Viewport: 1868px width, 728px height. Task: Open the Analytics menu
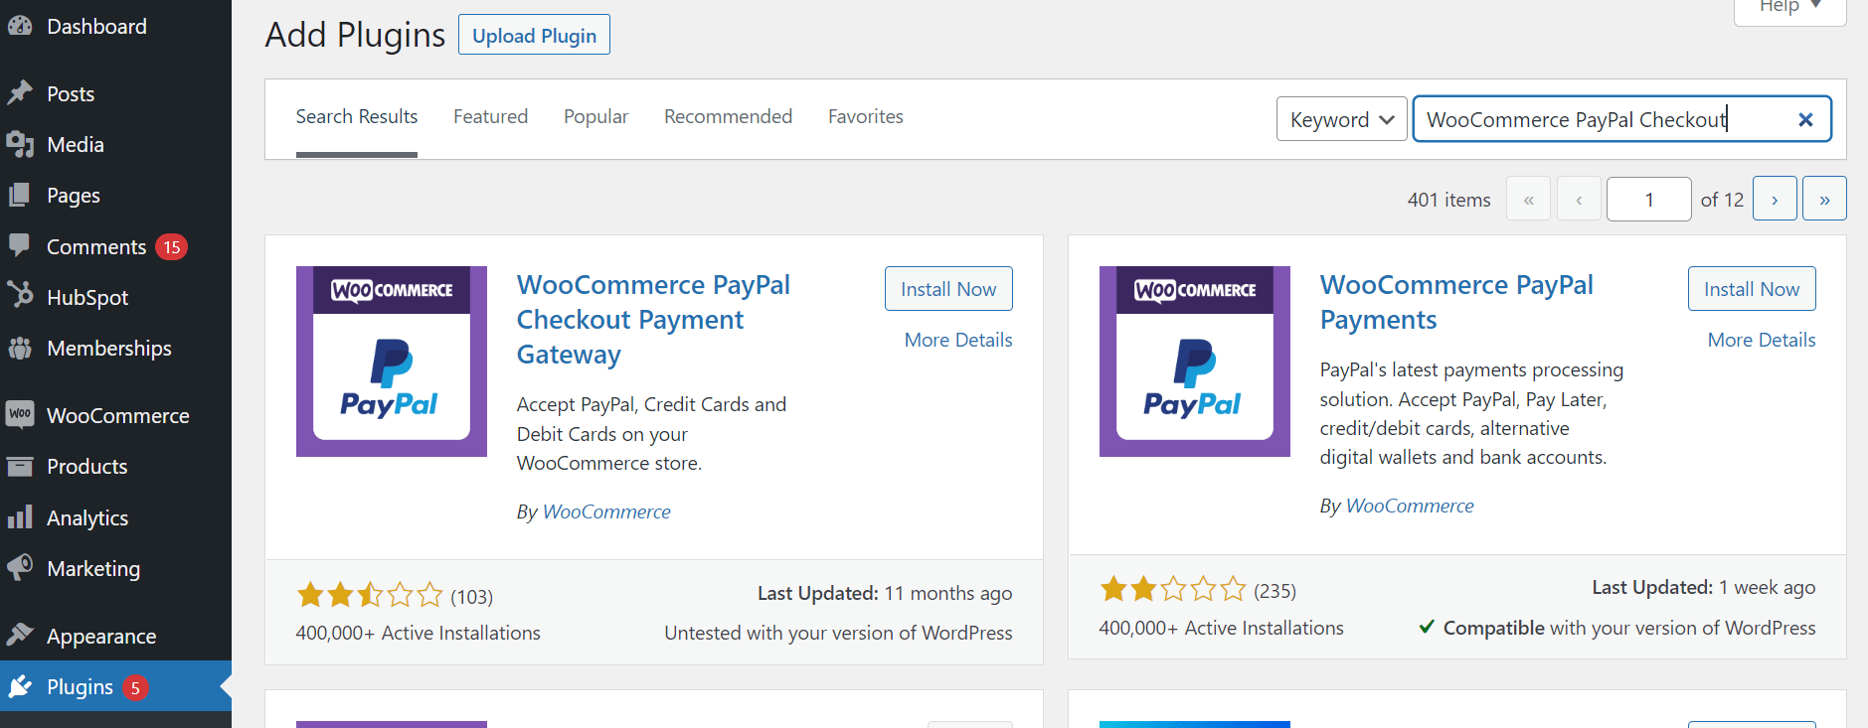115,517
